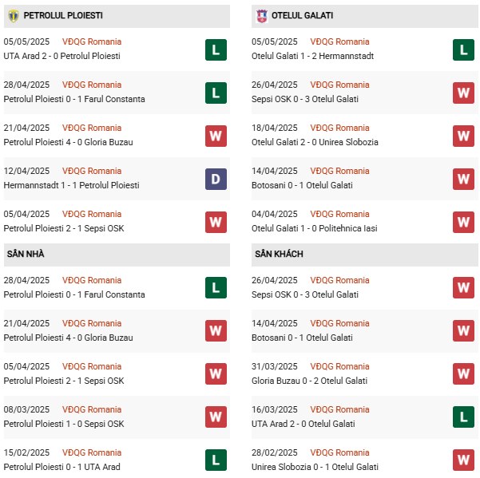480x478 pixels.
Task: Click W badge for Unirea Slobozia 0-1 Otelul
Action: [463, 460]
